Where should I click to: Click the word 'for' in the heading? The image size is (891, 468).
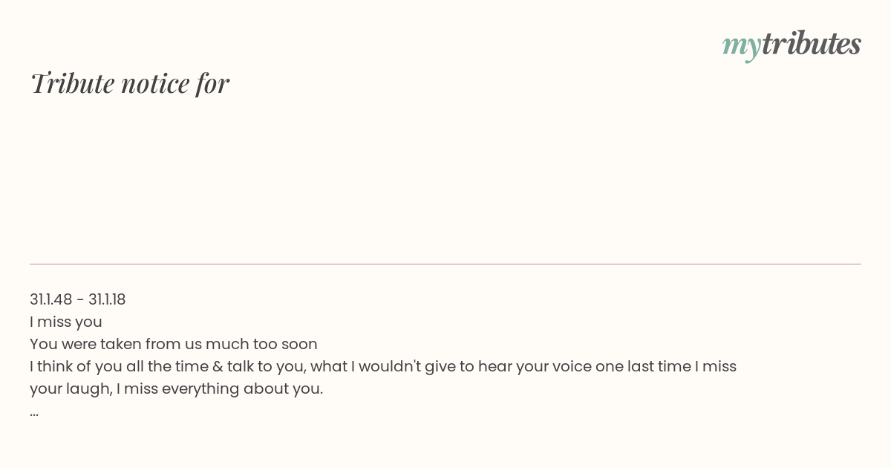(x=213, y=84)
